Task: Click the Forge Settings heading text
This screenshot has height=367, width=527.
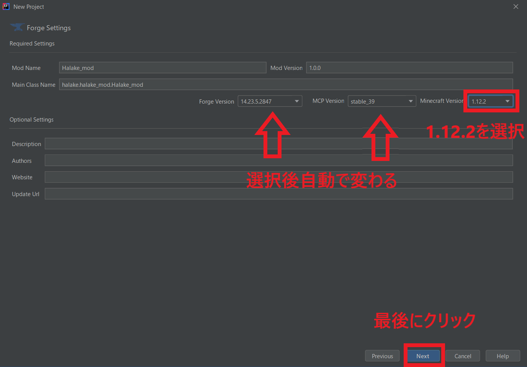Action: [49, 28]
